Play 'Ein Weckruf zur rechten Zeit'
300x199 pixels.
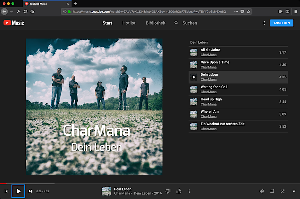[x=238, y=126]
